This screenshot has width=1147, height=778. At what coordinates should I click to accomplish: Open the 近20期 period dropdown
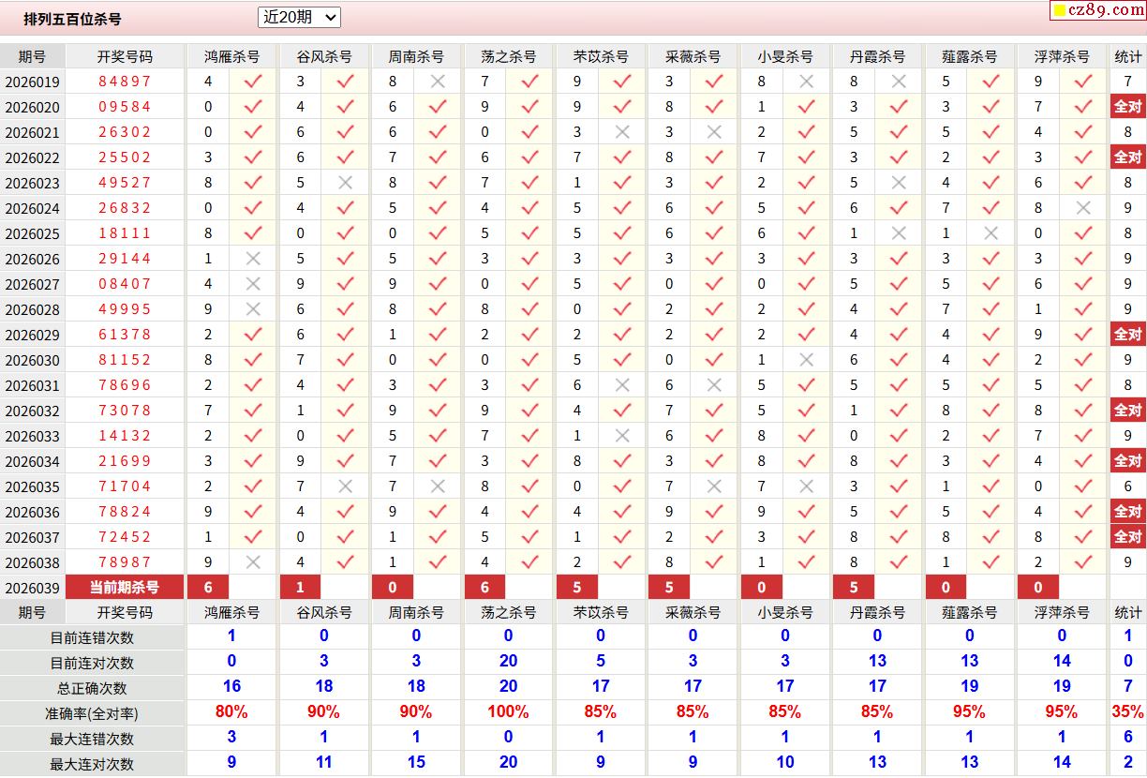[x=299, y=17]
